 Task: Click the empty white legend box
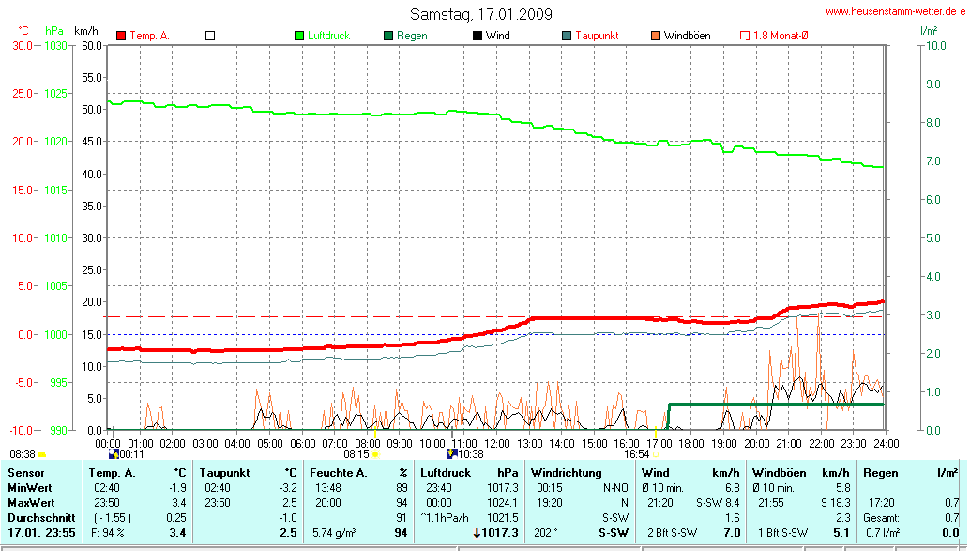pyautogui.click(x=210, y=36)
